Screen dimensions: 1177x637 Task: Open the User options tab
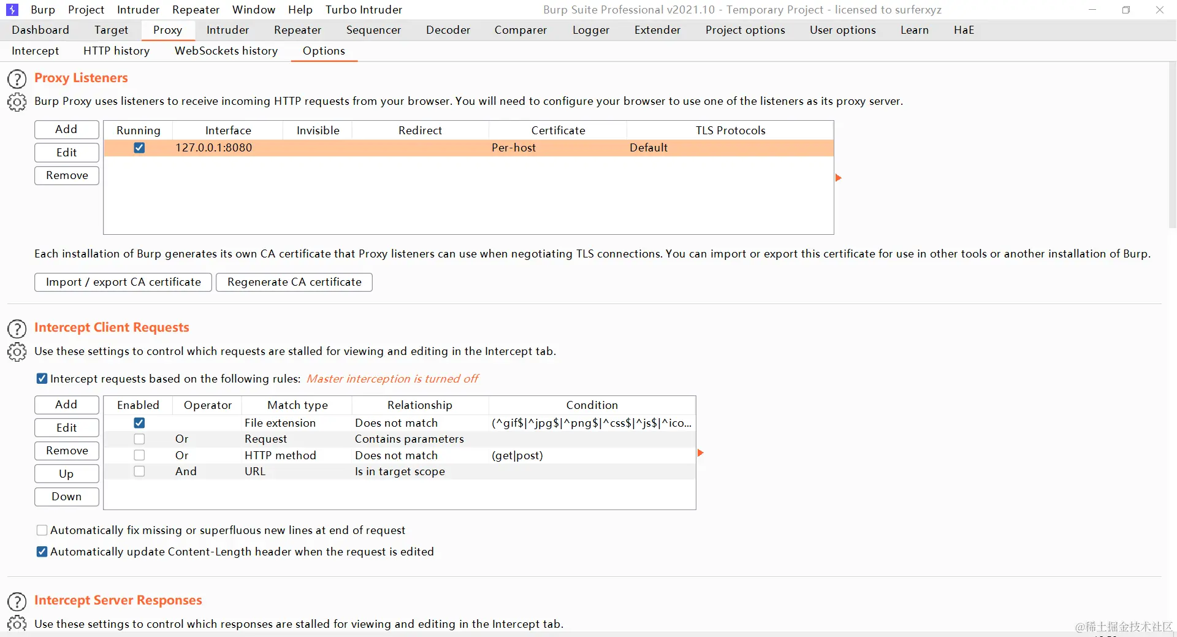click(842, 30)
